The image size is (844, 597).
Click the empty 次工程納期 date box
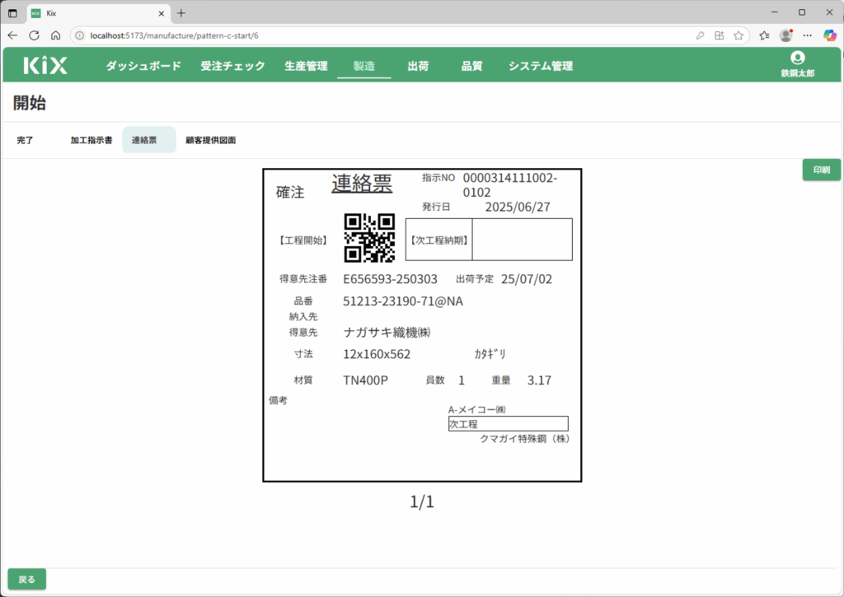522,240
